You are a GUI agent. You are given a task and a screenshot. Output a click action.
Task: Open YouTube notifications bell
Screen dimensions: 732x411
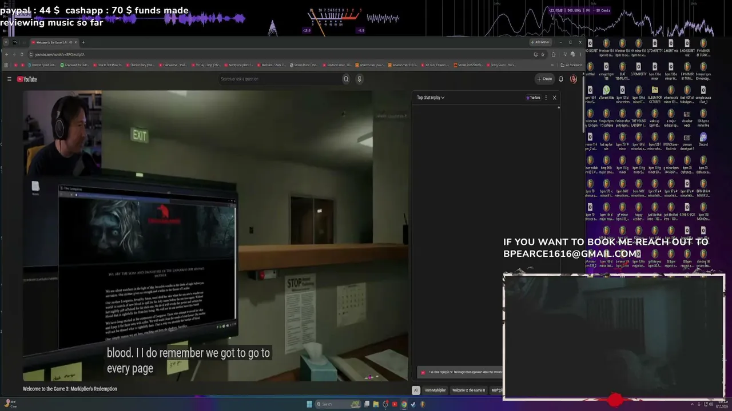click(x=561, y=79)
